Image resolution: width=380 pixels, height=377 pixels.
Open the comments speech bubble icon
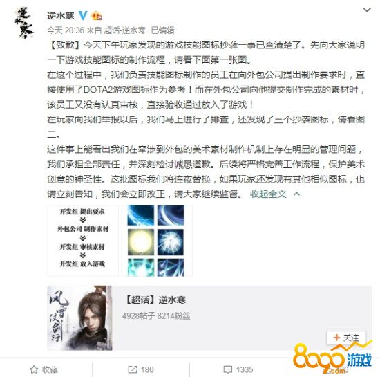coord(227,369)
